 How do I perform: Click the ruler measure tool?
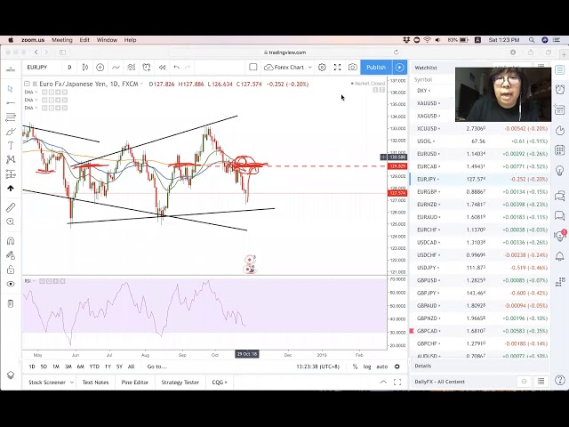[11, 207]
